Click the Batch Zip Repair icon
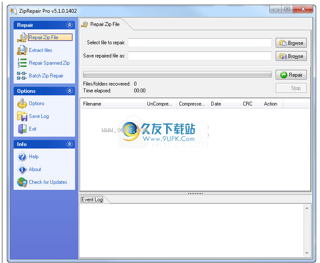 (22, 76)
